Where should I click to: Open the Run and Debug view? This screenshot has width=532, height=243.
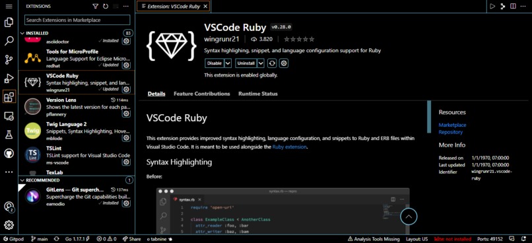click(x=9, y=79)
